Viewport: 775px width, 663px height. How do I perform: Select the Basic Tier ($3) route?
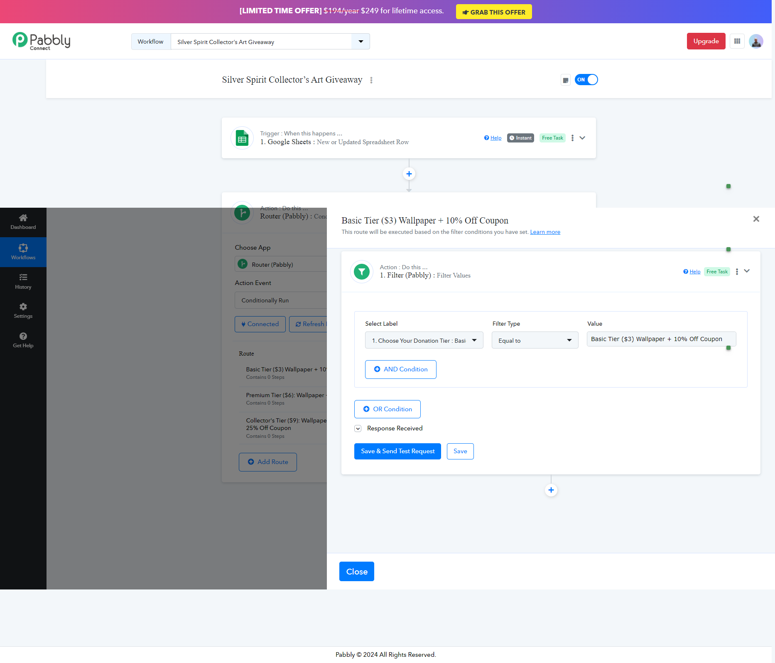(287, 373)
